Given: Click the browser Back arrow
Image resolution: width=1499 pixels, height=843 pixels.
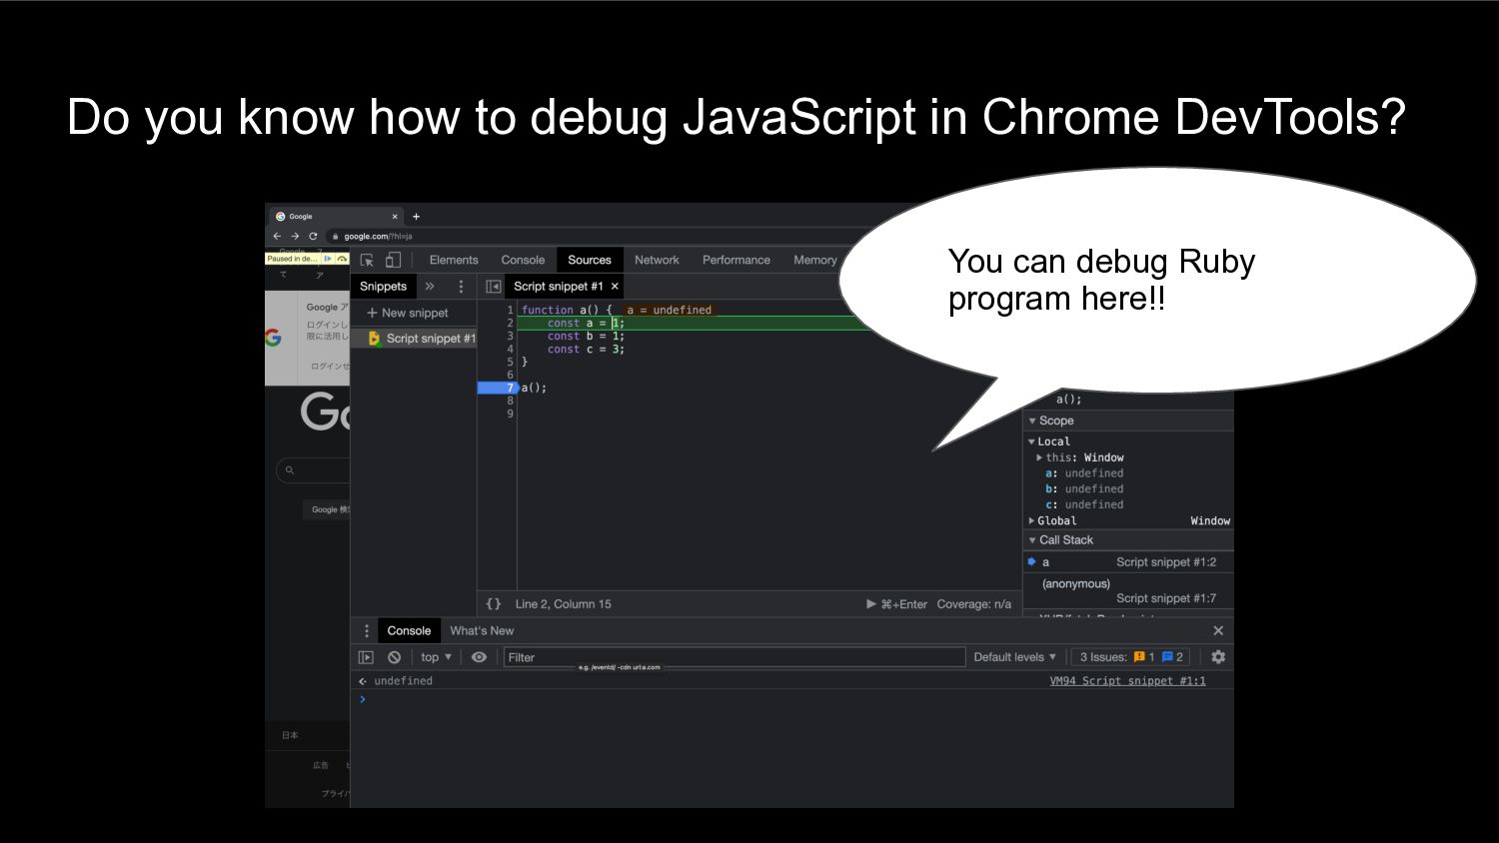Looking at the screenshot, I should [x=277, y=237].
